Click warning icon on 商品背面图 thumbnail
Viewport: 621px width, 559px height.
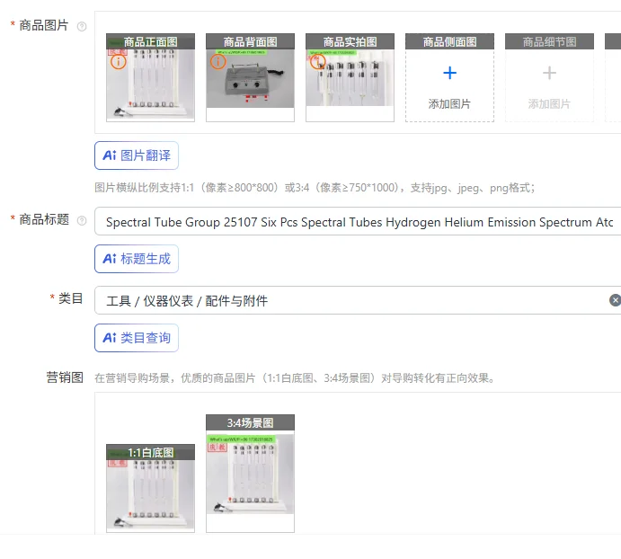tap(217, 61)
